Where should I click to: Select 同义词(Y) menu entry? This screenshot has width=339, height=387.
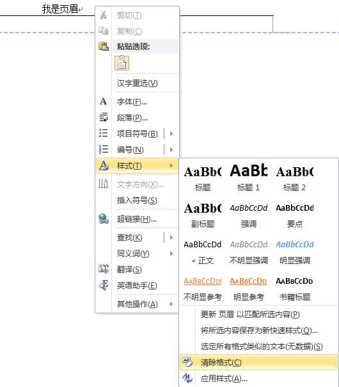138,254
